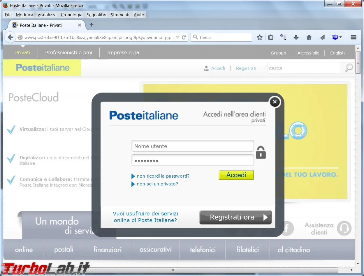
Task: Click the Assistenza clienti headset icon
Action: tap(344, 229)
